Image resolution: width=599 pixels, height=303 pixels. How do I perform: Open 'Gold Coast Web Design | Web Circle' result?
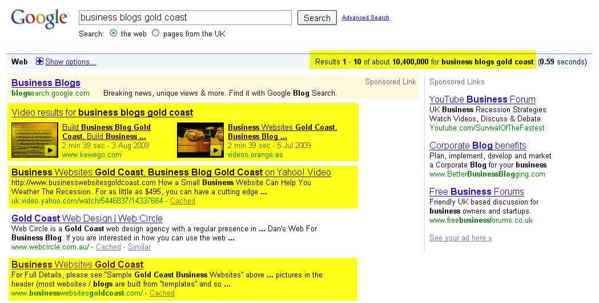[87, 218]
